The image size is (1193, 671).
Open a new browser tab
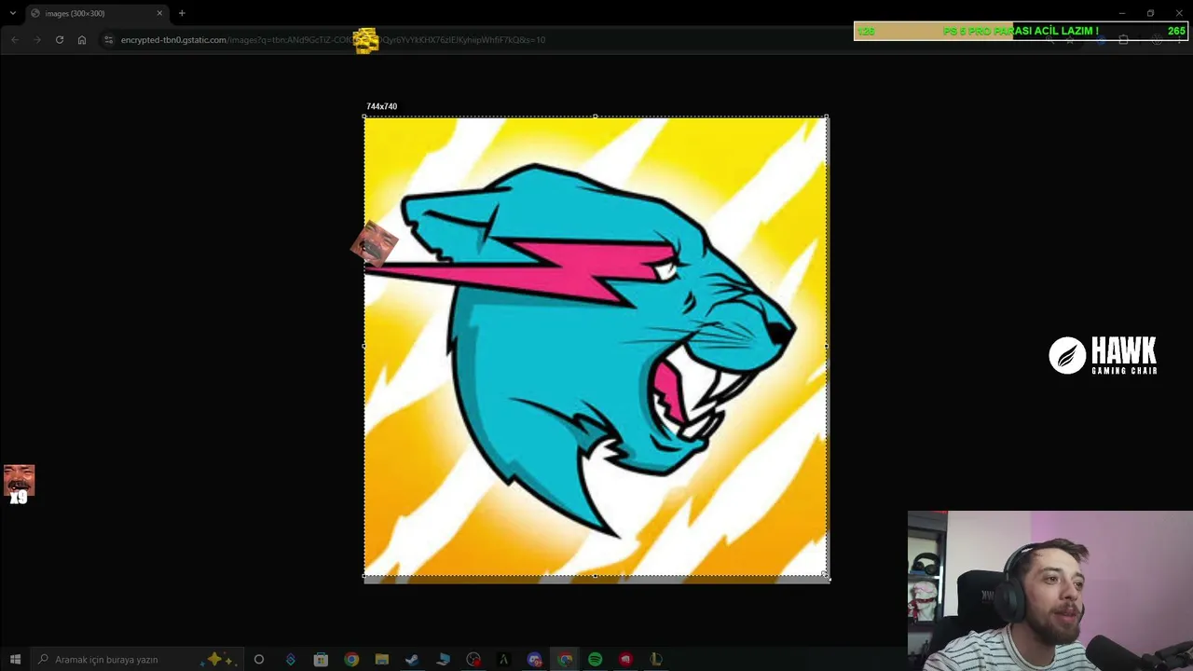pyautogui.click(x=182, y=13)
